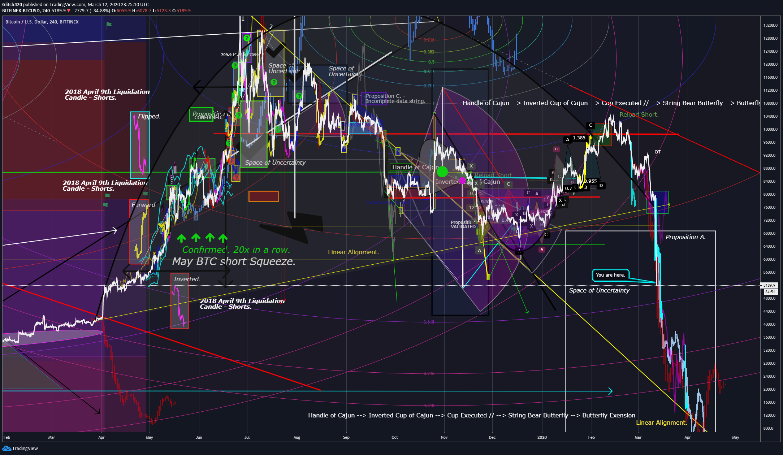Screen dimensions: 783x455
Task: Click the 'Forward' annotation label
Action: (x=143, y=205)
